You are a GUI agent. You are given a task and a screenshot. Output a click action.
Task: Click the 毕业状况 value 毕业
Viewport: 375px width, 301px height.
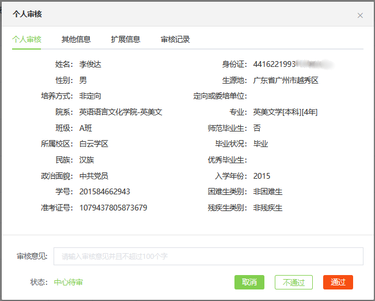click(x=260, y=144)
